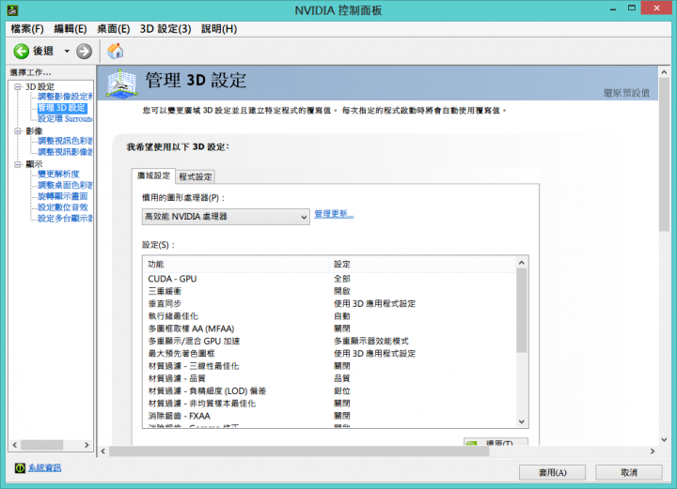Select 材質過濾 - 負精細度 (LOD) 偏差 row
This screenshot has width=677, height=489.
coord(329,391)
